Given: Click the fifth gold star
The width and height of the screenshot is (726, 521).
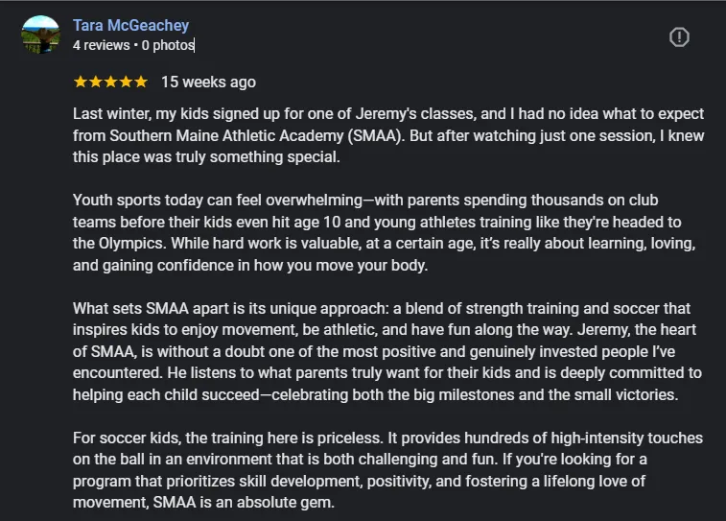Looking at the screenshot, I should (x=141, y=82).
